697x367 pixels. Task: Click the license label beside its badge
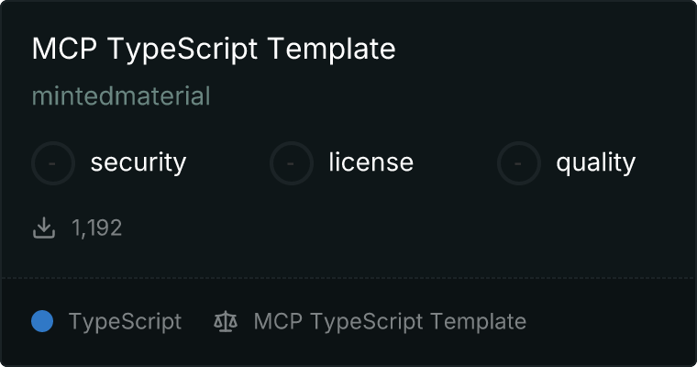click(371, 163)
